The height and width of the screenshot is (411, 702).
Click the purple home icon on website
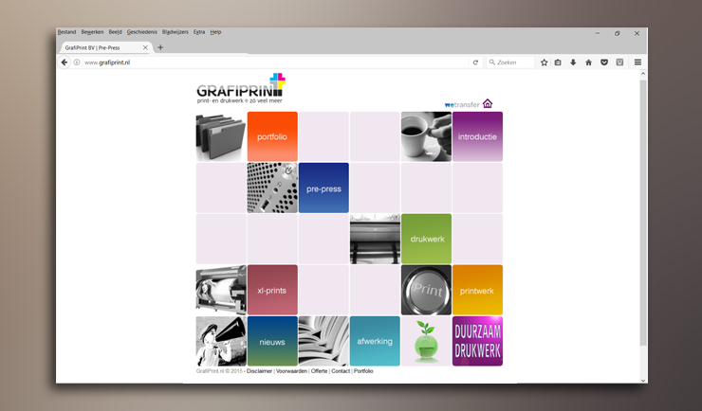(488, 103)
